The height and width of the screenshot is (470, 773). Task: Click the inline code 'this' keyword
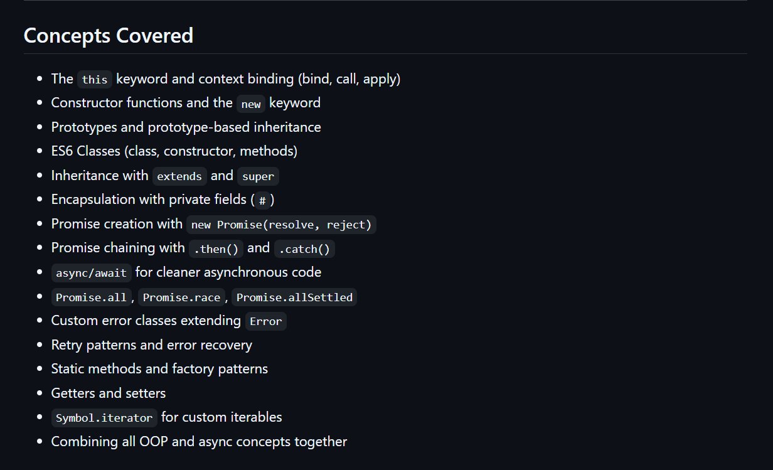click(95, 80)
